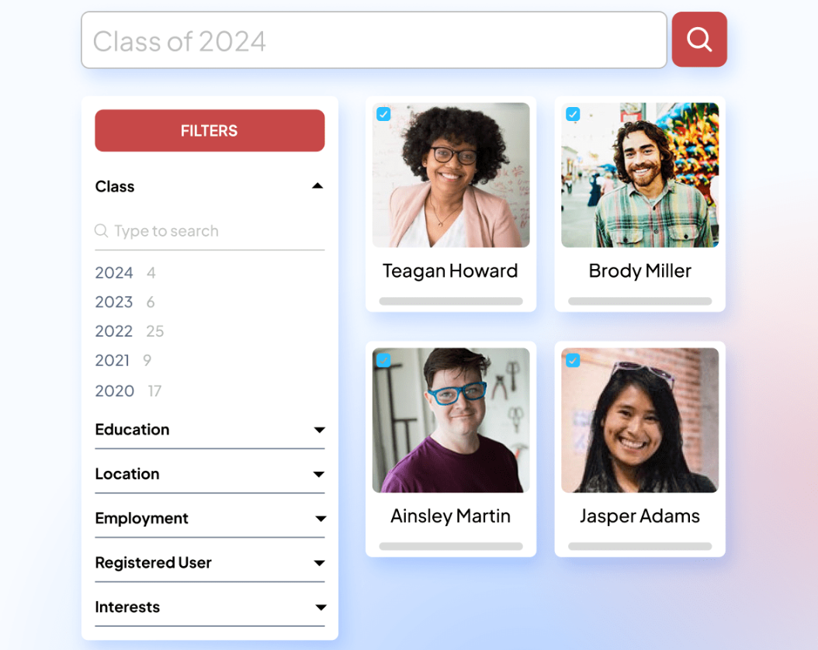This screenshot has height=650, width=818.
Task: Click the red magnifier search button
Action: pos(699,40)
